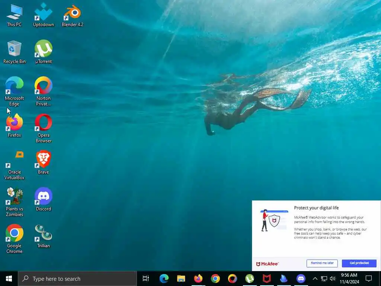Select the Oracle VirtualBox desktop shortcut
This screenshot has width=381, height=286.
pos(15,165)
